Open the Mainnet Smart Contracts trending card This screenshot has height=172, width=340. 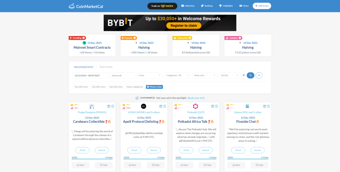[x=92, y=45]
